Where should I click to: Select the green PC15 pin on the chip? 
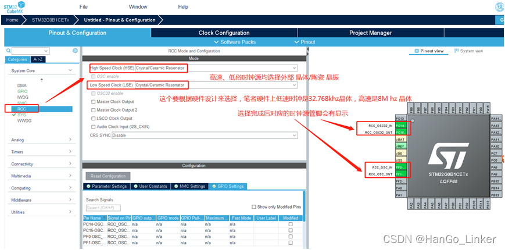[400, 133]
